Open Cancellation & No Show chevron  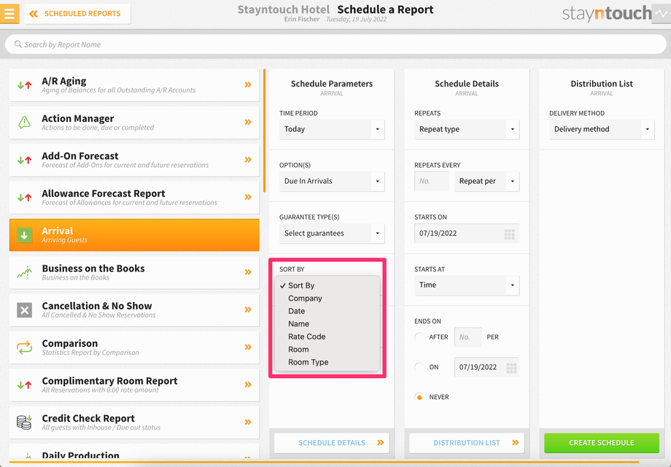[x=248, y=309]
